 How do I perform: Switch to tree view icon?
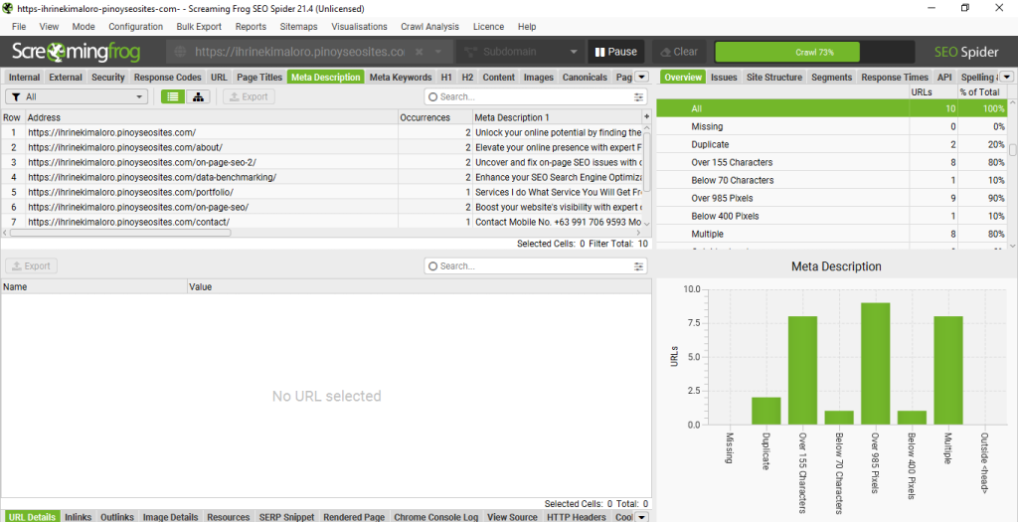click(x=199, y=96)
